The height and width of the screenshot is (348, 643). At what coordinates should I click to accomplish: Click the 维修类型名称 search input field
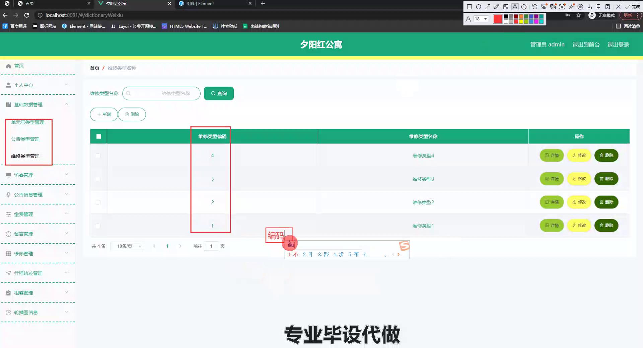coord(161,93)
